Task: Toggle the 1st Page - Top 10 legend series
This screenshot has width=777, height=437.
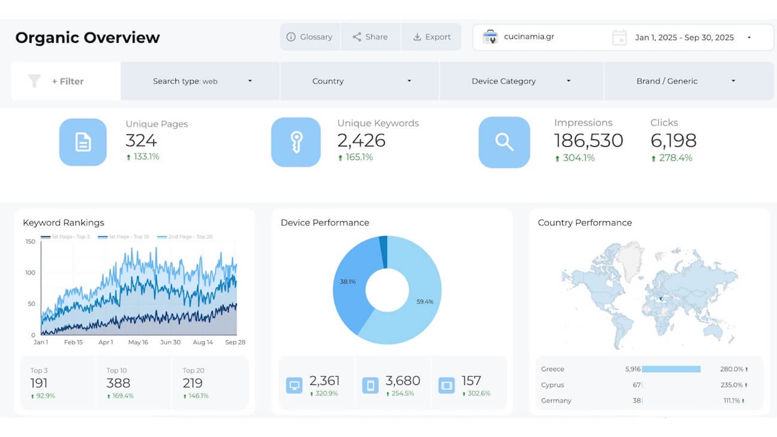Action: coord(123,237)
